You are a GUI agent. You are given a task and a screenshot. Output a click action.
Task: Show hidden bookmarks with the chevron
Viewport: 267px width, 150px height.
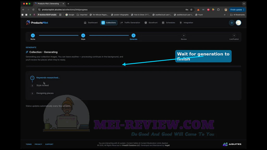pyautogui.click(x=224, y=15)
